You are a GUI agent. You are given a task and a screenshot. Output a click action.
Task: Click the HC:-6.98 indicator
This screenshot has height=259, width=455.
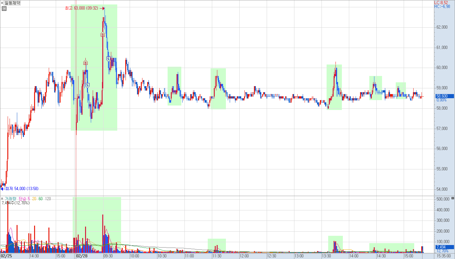coord(442,6)
